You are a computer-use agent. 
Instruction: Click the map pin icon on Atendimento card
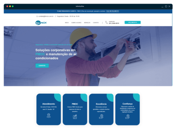[49, 115]
